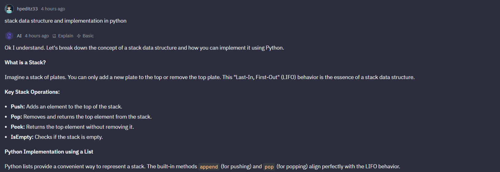Select the Basic level label
The image size is (500, 172).
88,36
